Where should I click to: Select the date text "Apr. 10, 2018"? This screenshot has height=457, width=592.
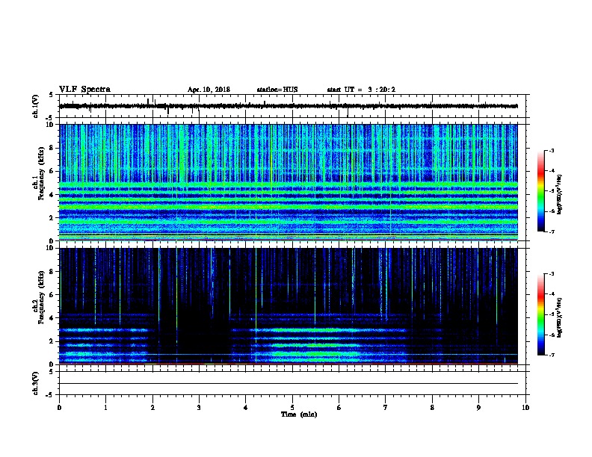pyautogui.click(x=209, y=90)
